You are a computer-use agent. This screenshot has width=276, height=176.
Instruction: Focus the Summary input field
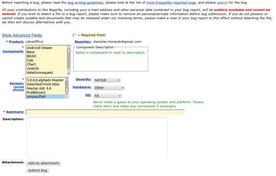105,112
